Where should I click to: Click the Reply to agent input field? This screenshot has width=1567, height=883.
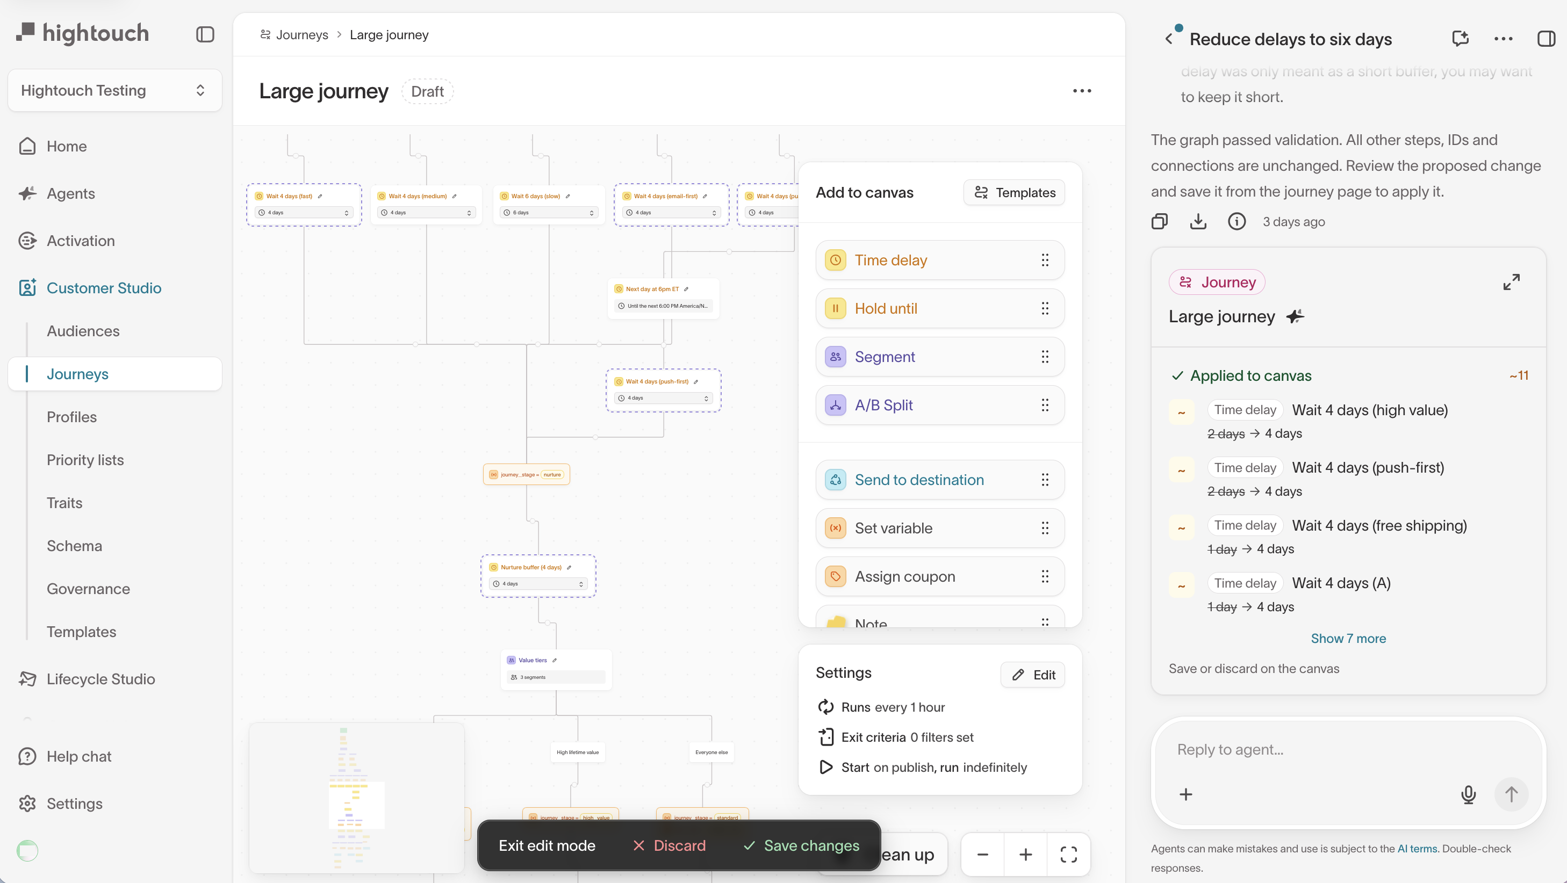pyautogui.click(x=1347, y=750)
